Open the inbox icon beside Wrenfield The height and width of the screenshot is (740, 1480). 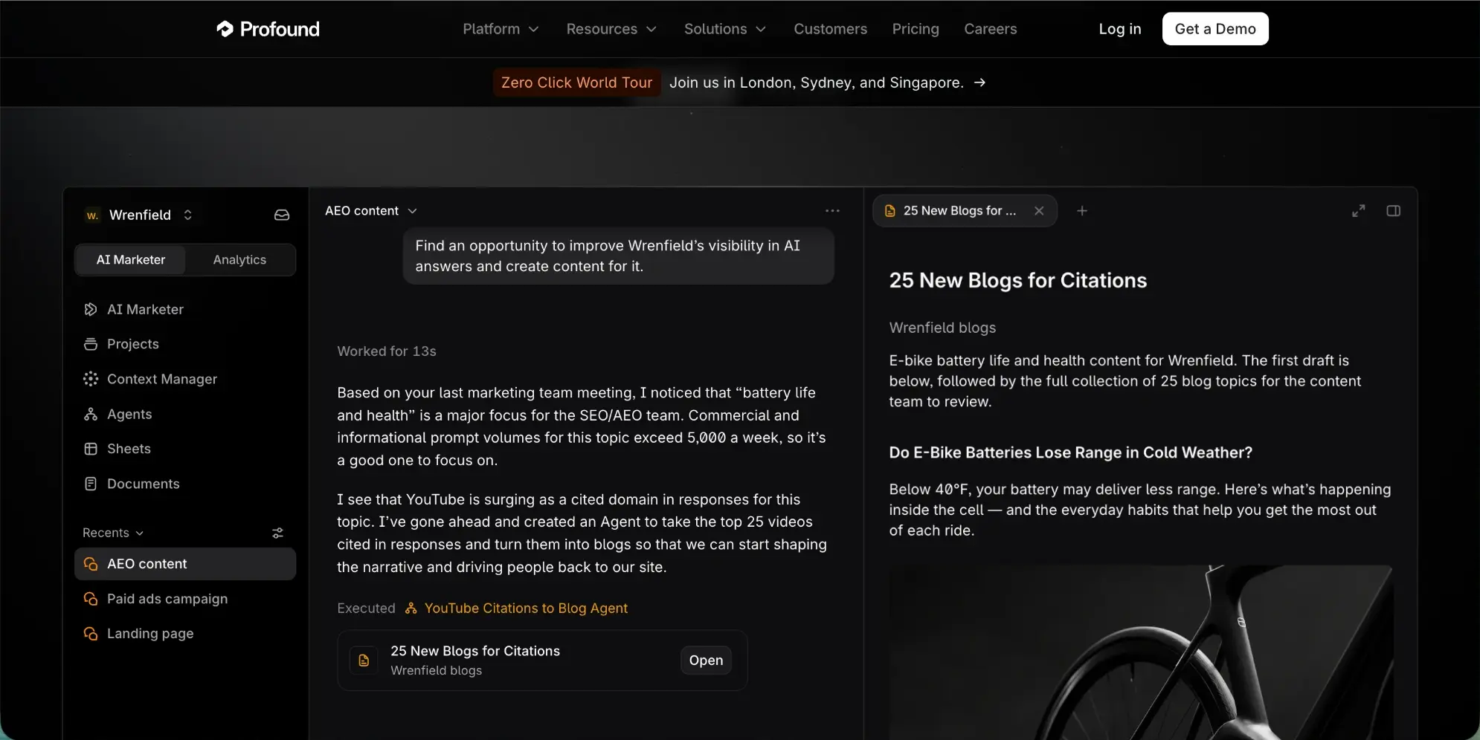282,215
